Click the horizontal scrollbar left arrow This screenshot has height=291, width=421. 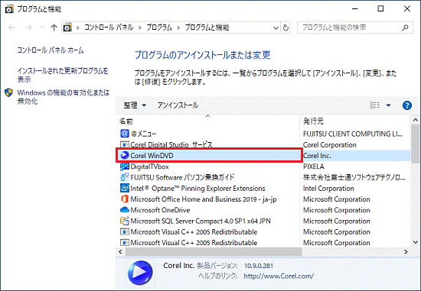click(x=120, y=251)
